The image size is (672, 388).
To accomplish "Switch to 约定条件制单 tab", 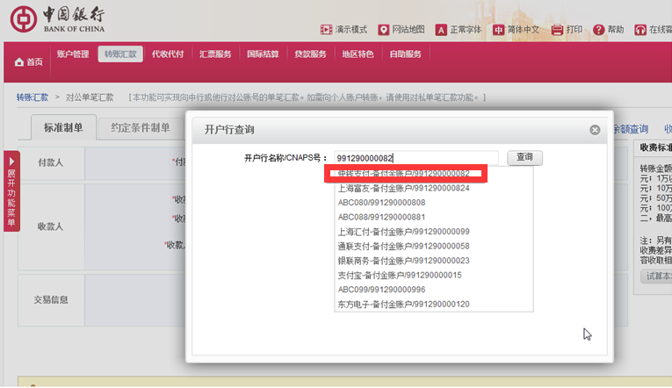I will pos(141,127).
